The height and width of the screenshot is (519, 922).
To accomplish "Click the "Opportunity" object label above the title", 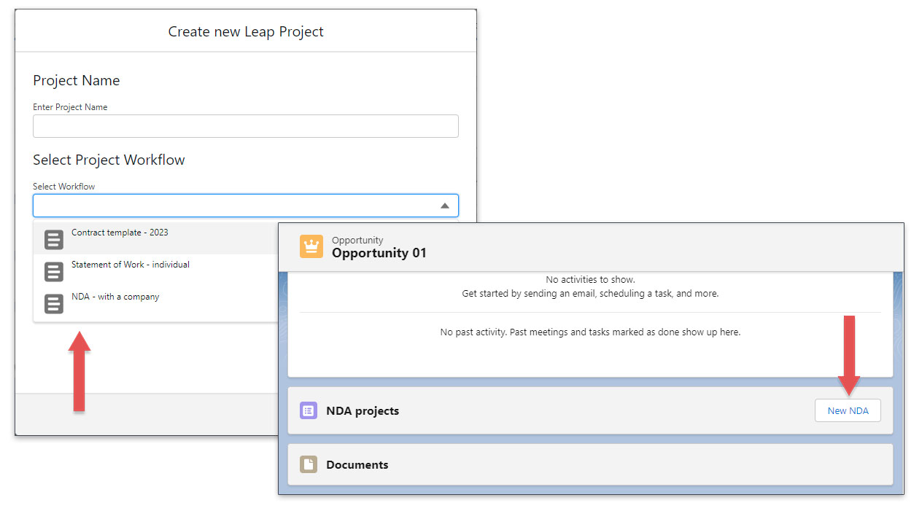I will pos(357,240).
